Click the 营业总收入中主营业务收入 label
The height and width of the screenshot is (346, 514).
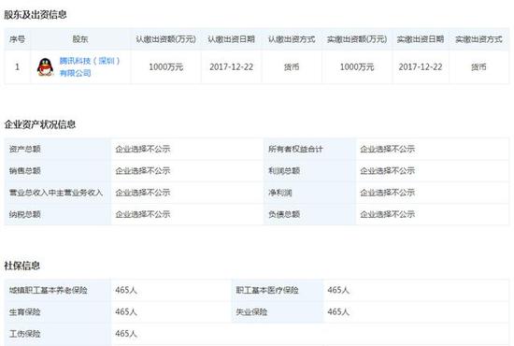[56, 193]
